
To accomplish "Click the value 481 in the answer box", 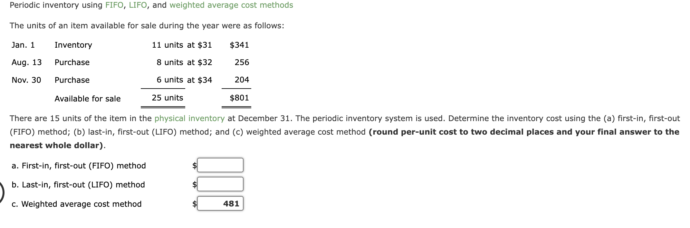I will [231, 203].
